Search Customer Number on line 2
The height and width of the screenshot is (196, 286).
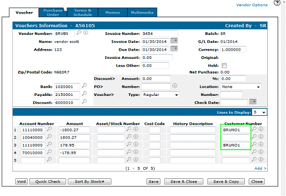[x=254, y=137]
